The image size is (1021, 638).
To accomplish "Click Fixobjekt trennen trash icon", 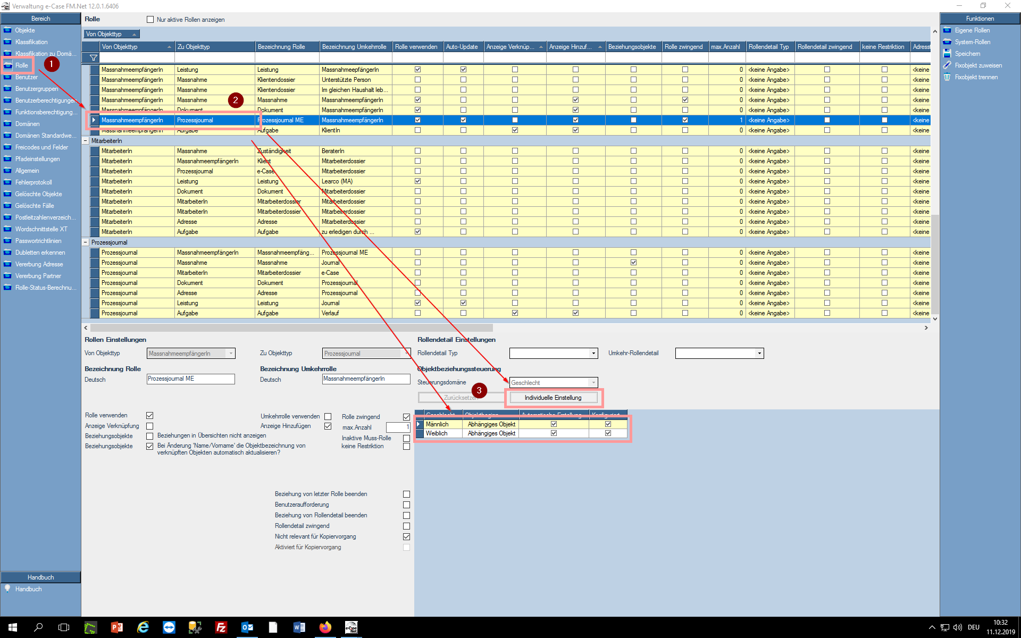I will pyautogui.click(x=947, y=77).
